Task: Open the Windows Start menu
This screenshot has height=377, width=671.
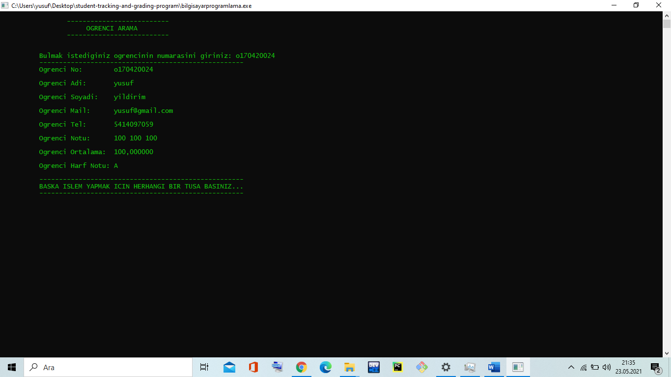Action: click(x=12, y=367)
